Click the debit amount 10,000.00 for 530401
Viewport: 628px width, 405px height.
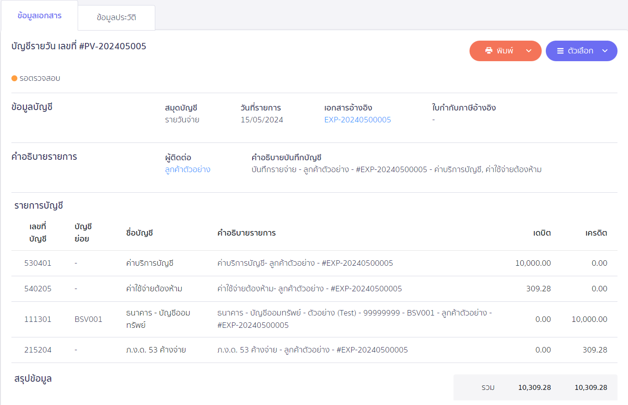[533, 263]
